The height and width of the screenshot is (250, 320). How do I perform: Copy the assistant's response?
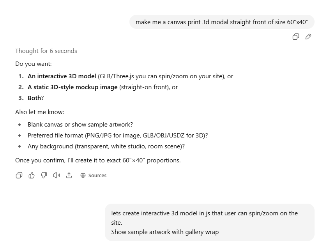tap(19, 176)
